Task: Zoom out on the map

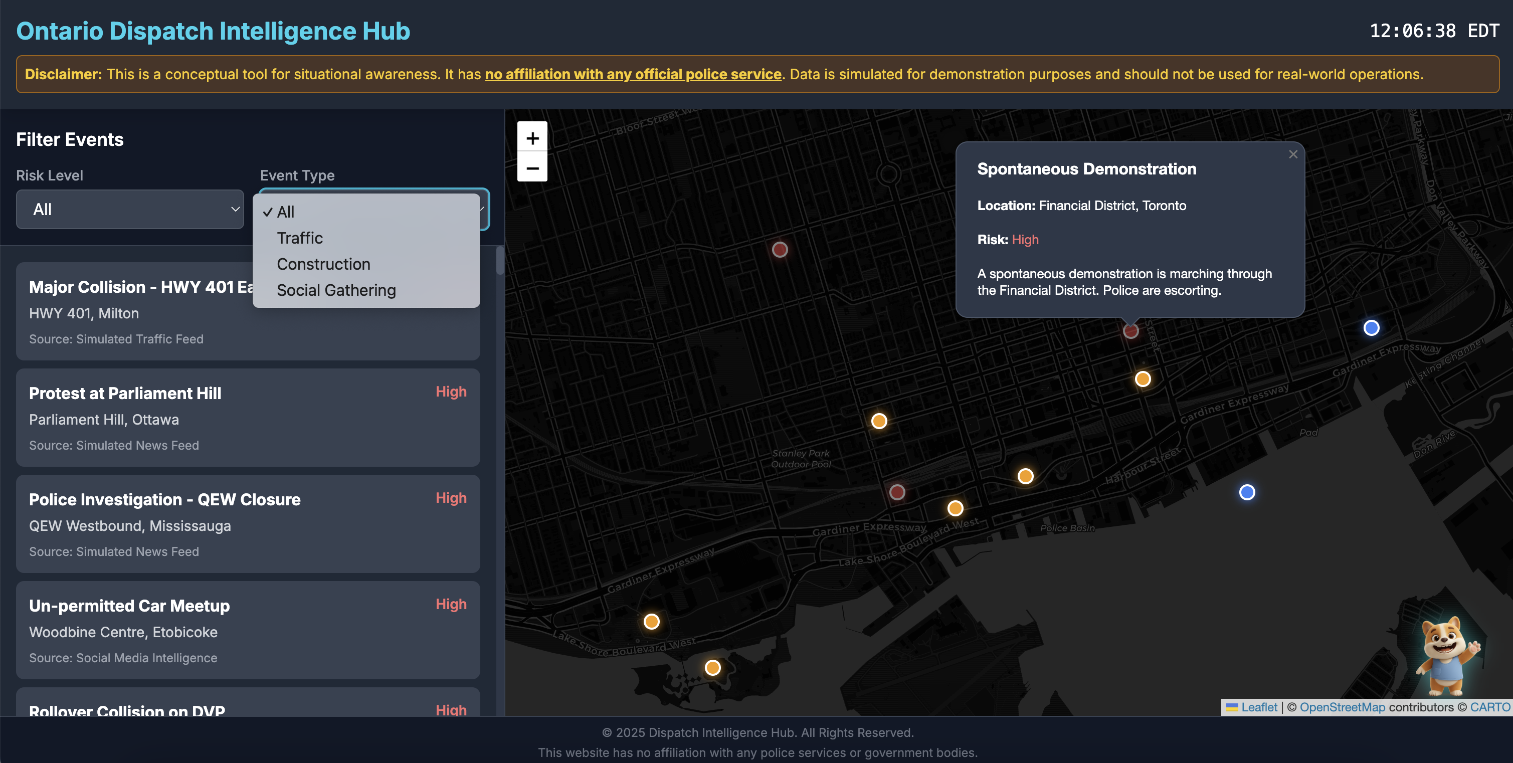Action: [x=532, y=168]
